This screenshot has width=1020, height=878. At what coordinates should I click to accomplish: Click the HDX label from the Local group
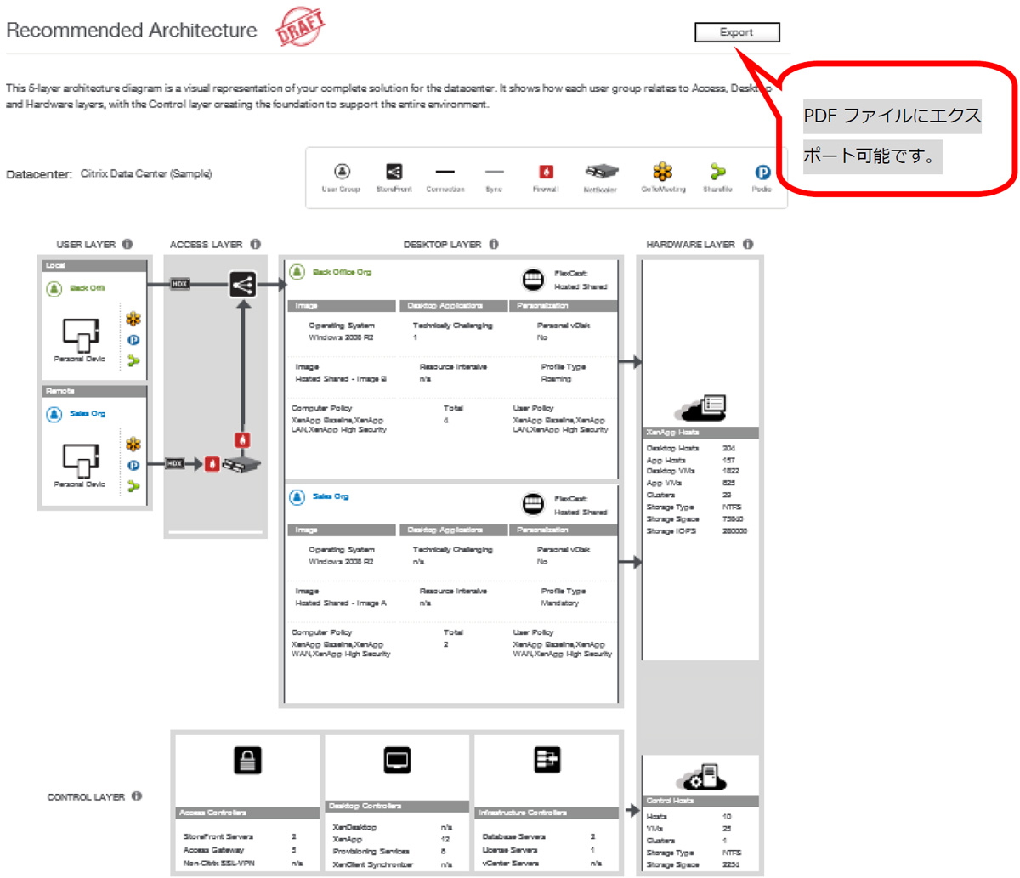[179, 284]
